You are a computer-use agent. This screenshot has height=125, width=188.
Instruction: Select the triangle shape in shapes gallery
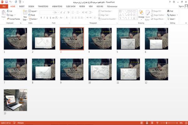(x=120, y=15)
